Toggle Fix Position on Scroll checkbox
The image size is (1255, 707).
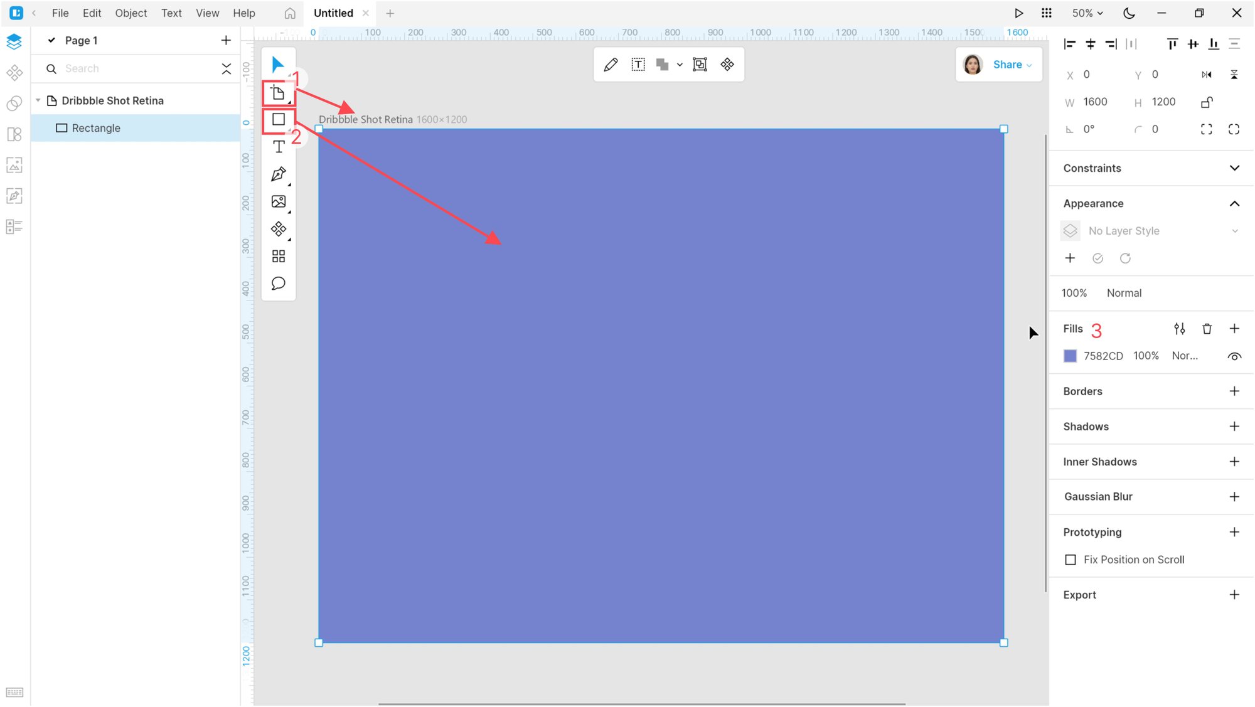[x=1071, y=560]
